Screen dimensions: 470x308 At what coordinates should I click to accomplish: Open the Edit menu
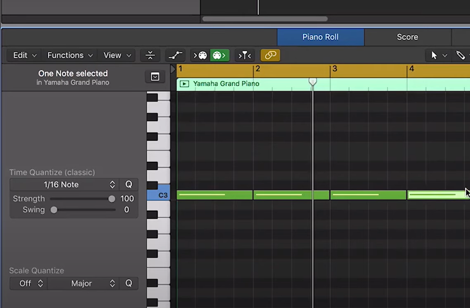pyautogui.click(x=23, y=55)
